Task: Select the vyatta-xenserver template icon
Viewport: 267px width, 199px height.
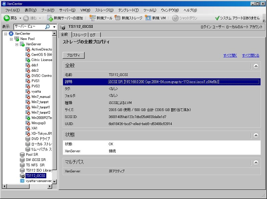Action: [x=22, y=181]
